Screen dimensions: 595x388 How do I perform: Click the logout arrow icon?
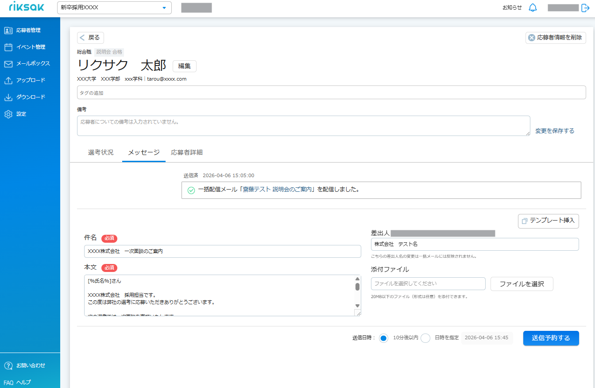(585, 8)
